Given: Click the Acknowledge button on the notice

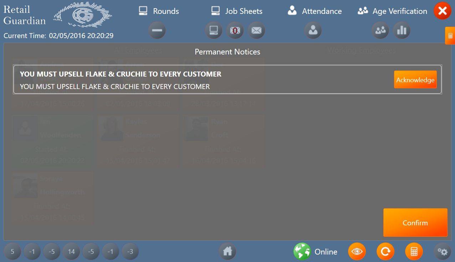Looking at the screenshot, I should tap(415, 80).
